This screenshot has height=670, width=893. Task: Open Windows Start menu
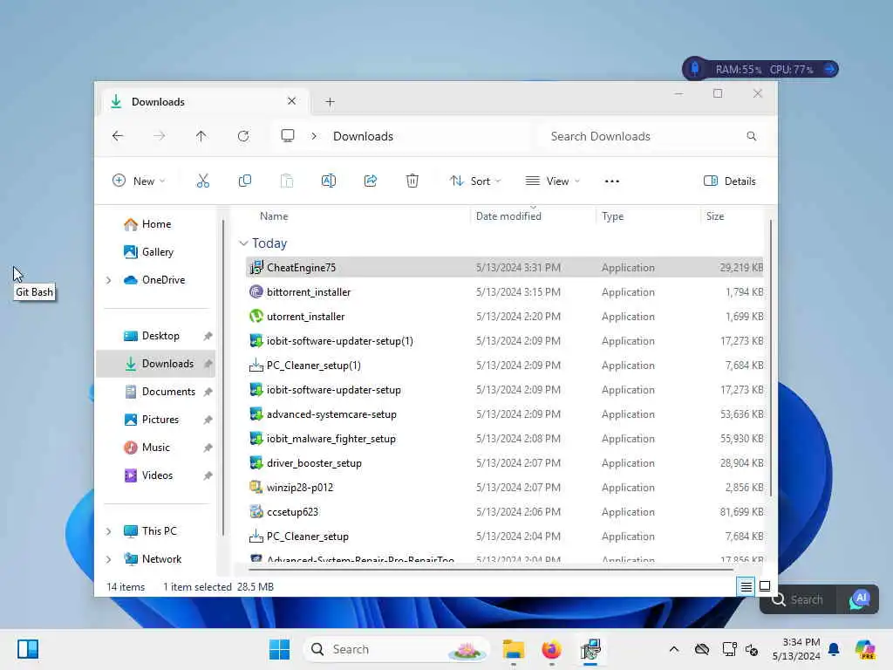point(279,649)
